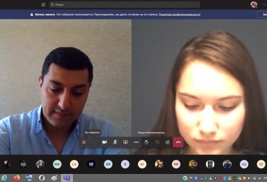This screenshot has height=182, width=267.
Task: Select the RB participant avatar
Action: tap(176, 164)
